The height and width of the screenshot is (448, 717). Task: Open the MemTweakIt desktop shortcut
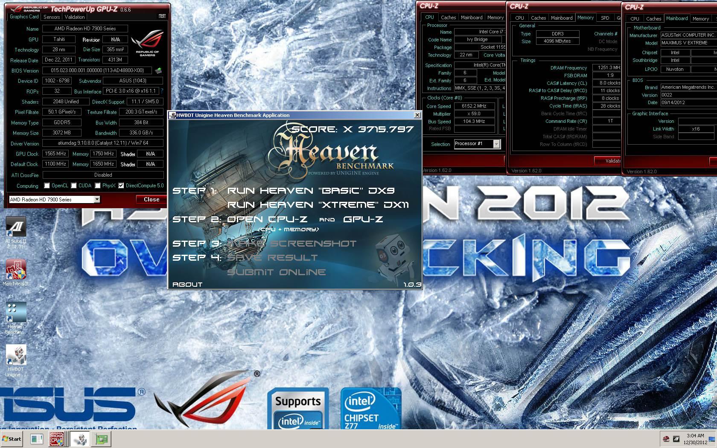(15, 273)
